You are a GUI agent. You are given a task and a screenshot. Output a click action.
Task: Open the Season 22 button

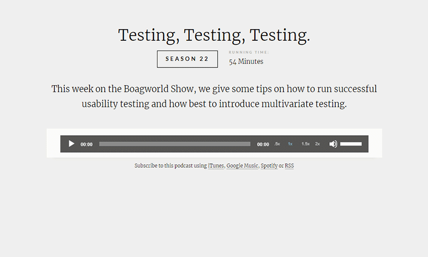(187, 59)
